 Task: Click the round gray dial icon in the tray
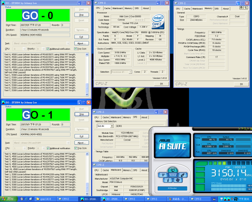[232, 199]
